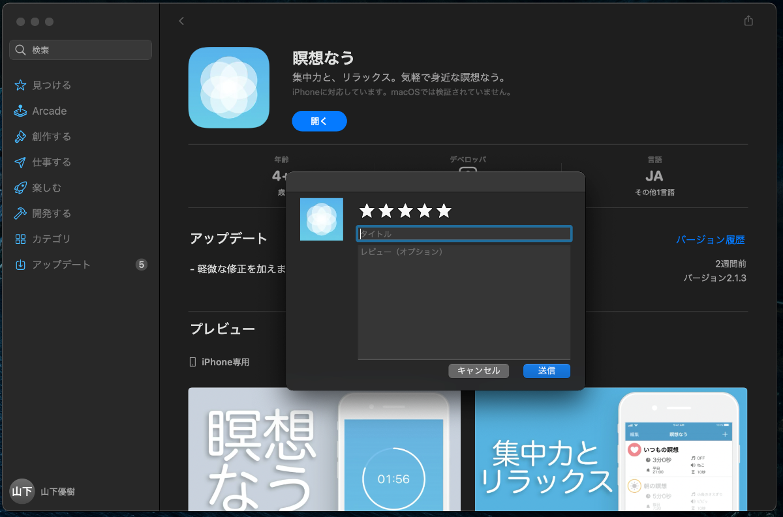
Task: Open バージョン履歴 link
Action: 710,240
